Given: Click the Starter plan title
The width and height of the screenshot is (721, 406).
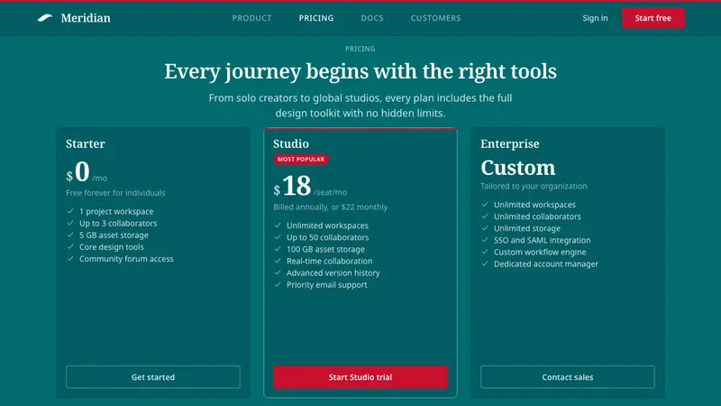Looking at the screenshot, I should tap(86, 143).
